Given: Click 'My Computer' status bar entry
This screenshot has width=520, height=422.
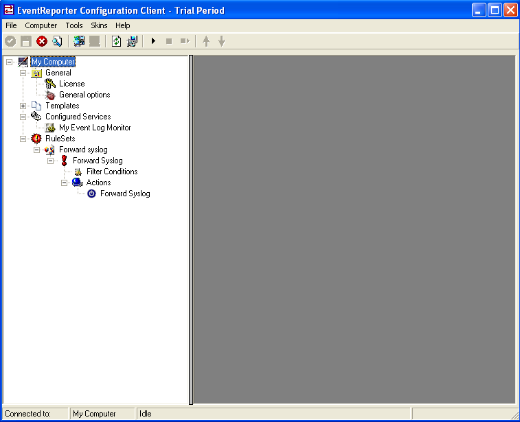Looking at the screenshot, I should coord(94,414).
